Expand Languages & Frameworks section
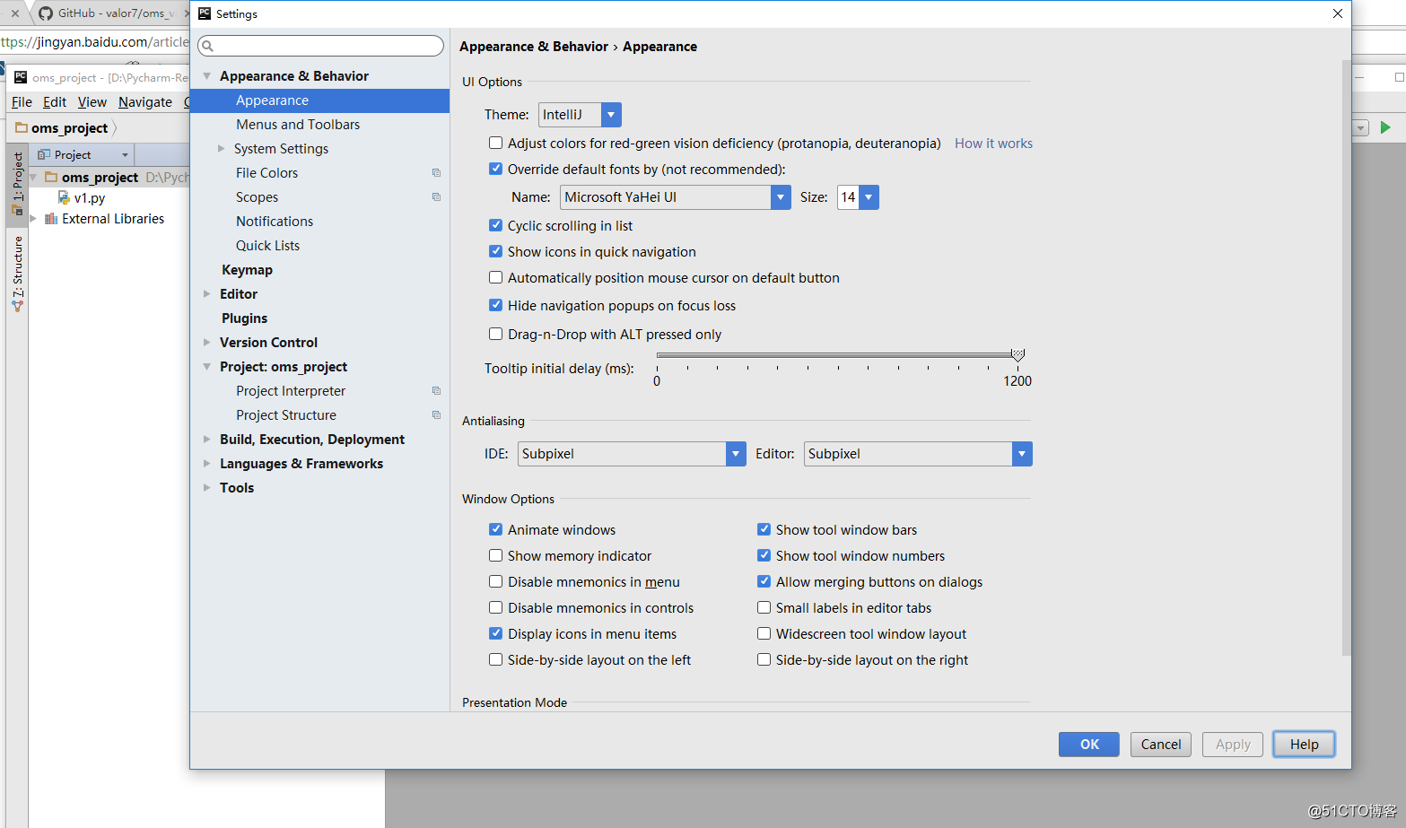Viewport: 1406px width, 828px height. tap(207, 464)
